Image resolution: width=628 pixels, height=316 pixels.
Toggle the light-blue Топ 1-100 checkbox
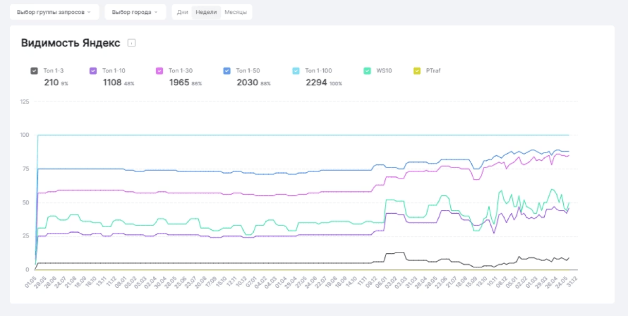(x=295, y=71)
